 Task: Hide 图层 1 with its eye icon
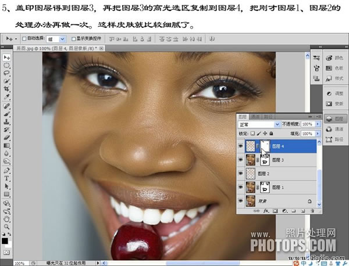241,187
